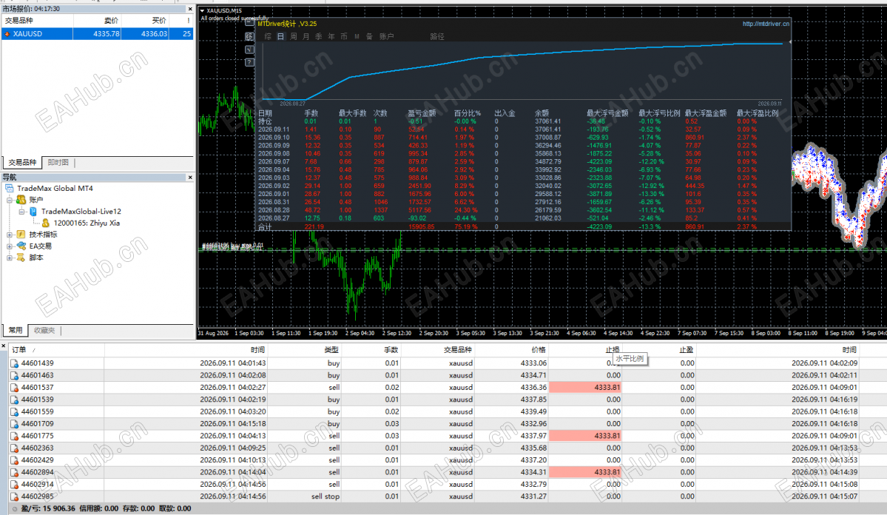Click the user icon beside 12000165: Zhiyu Xia
Screen dimensions: 887x515
pyautogui.click(x=45, y=223)
